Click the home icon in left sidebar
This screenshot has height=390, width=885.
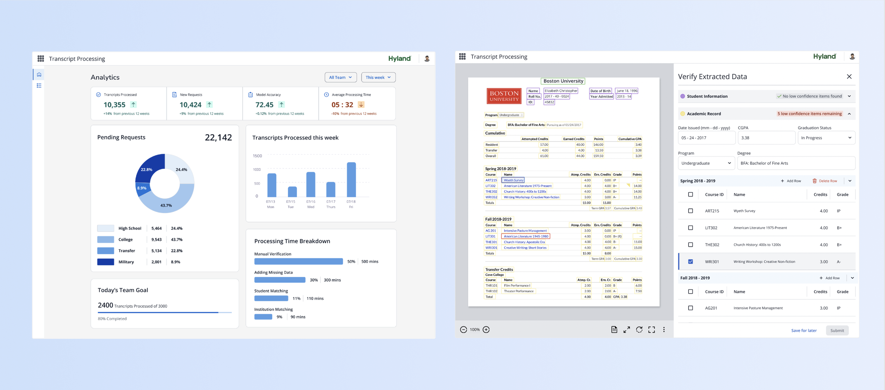[x=39, y=74]
